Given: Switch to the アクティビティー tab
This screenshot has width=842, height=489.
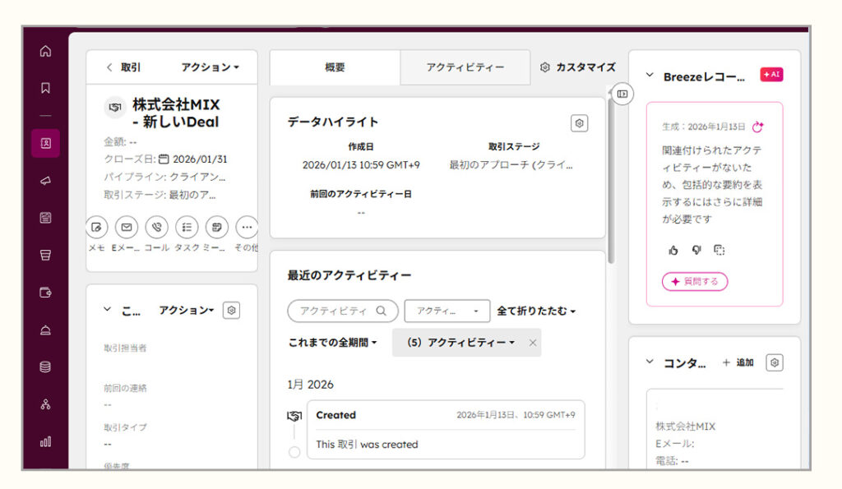Looking at the screenshot, I should click(465, 67).
